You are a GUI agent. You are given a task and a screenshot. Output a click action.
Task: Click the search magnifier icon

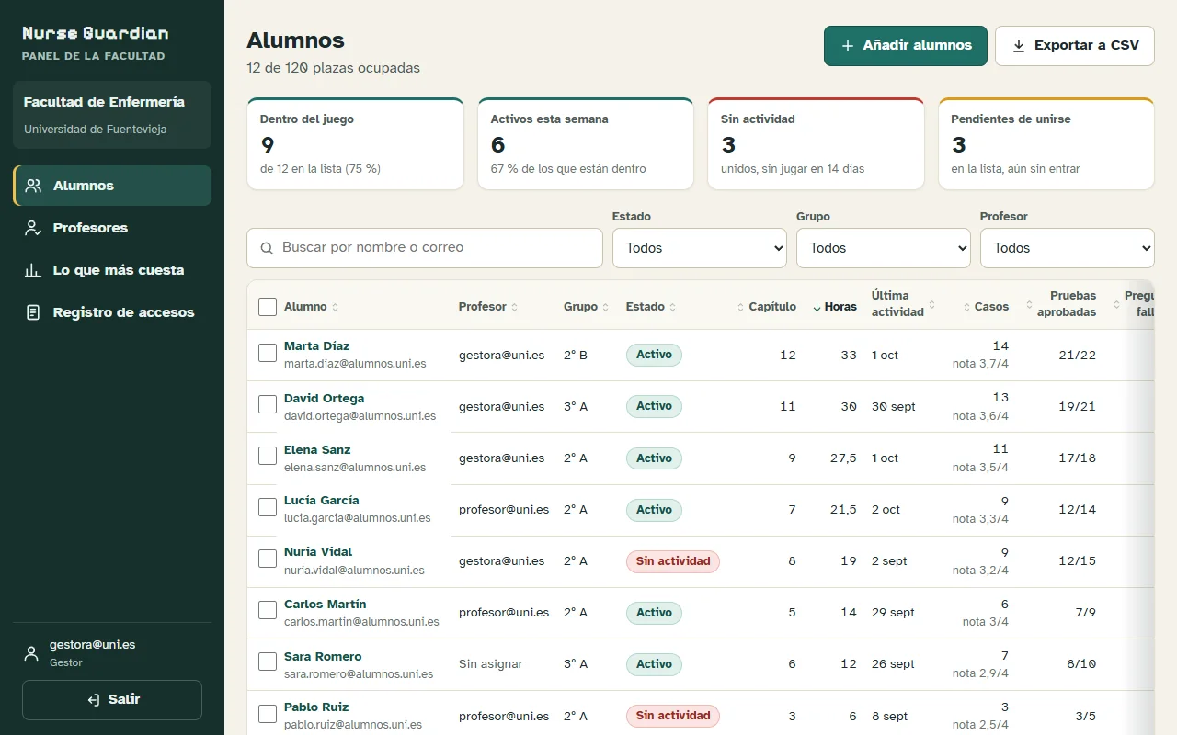pyautogui.click(x=268, y=248)
